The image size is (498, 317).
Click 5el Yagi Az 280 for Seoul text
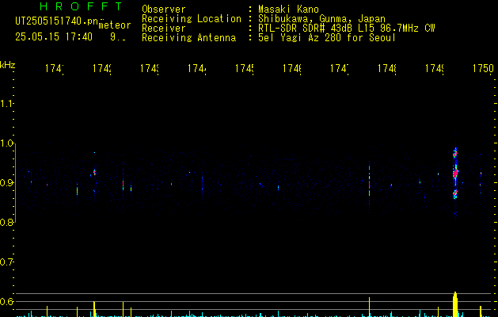(x=327, y=37)
